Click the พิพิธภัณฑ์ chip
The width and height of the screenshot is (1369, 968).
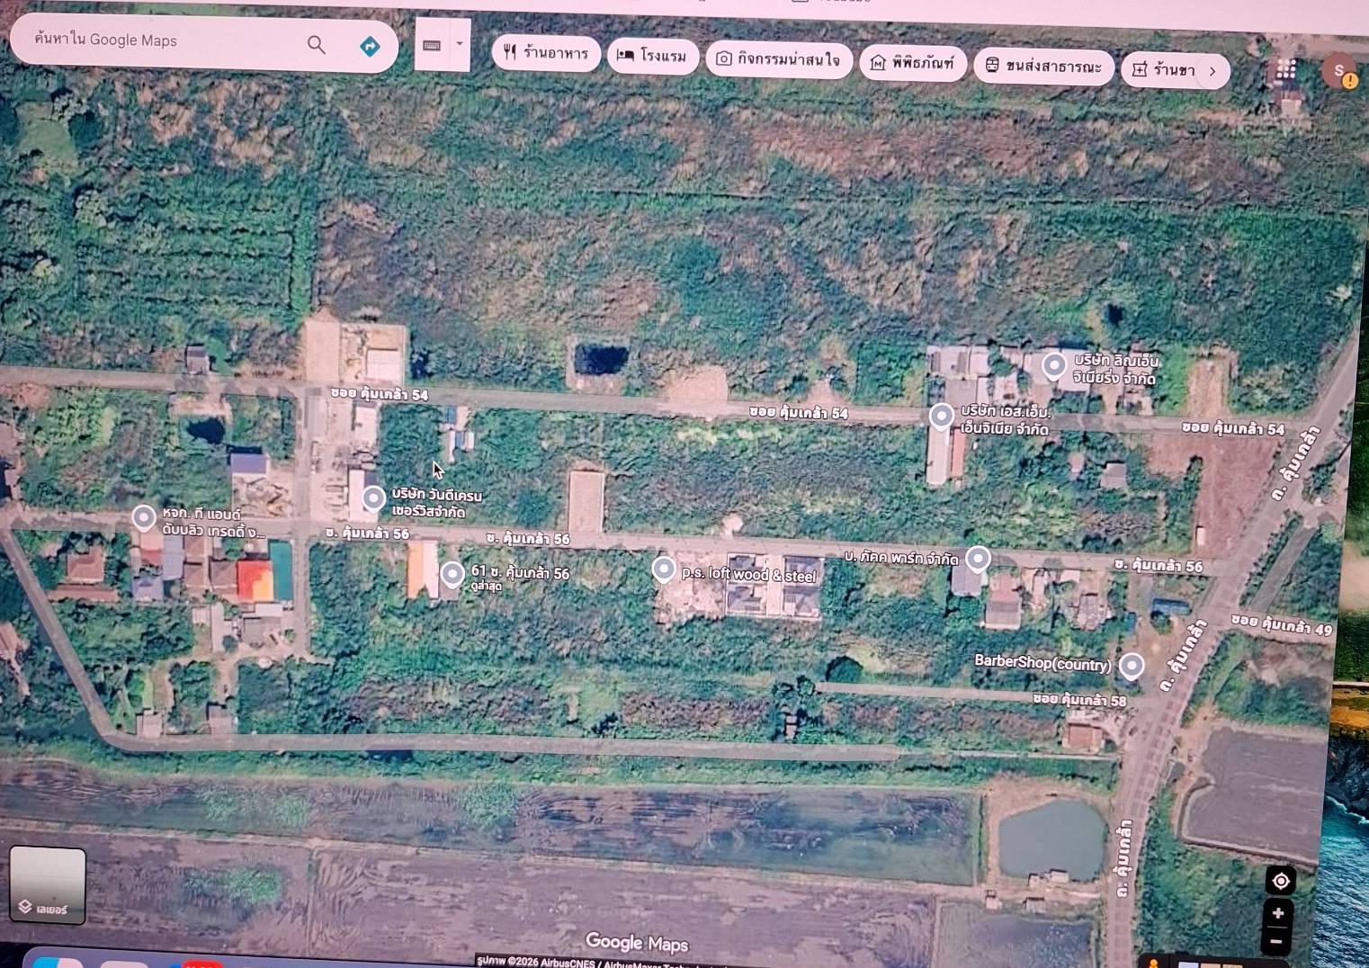pos(913,63)
